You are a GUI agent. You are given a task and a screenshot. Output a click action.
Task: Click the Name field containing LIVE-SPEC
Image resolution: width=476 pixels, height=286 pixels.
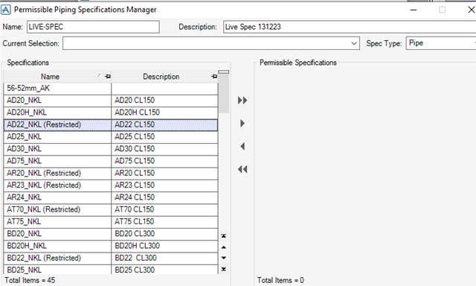pos(93,27)
